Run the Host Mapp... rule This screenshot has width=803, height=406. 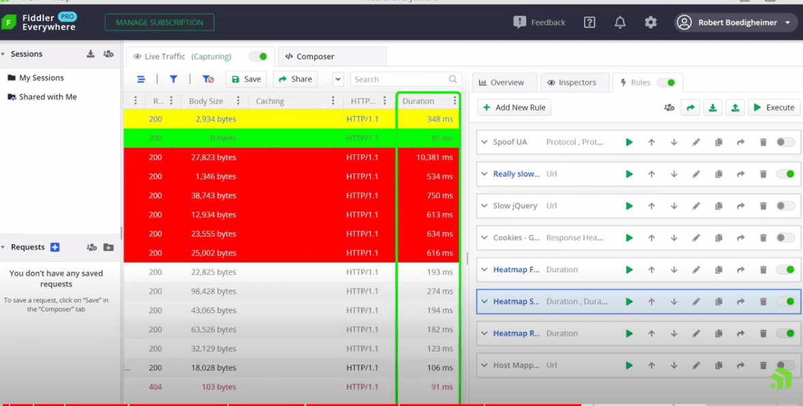click(629, 366)
